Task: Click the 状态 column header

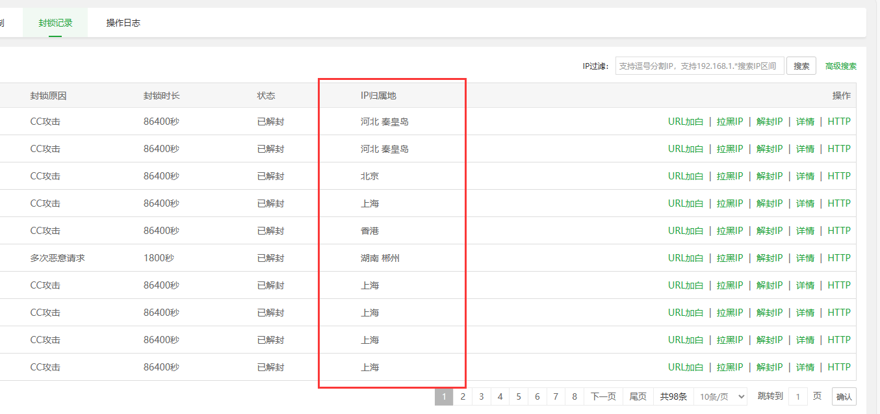Action: (x=266, y=96)
